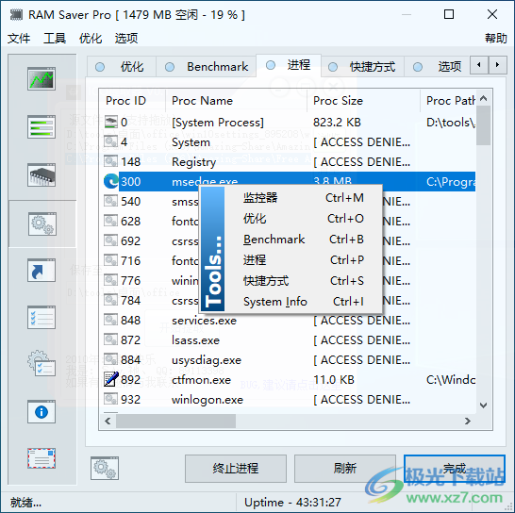The image size is (515, 513).
Task: Open the shortcut arrow sidebar icon
Action: [42, 271]
